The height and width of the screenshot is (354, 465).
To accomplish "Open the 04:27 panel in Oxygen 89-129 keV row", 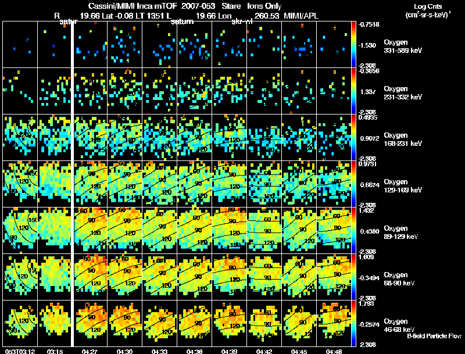I will click(x=90, y=231).
